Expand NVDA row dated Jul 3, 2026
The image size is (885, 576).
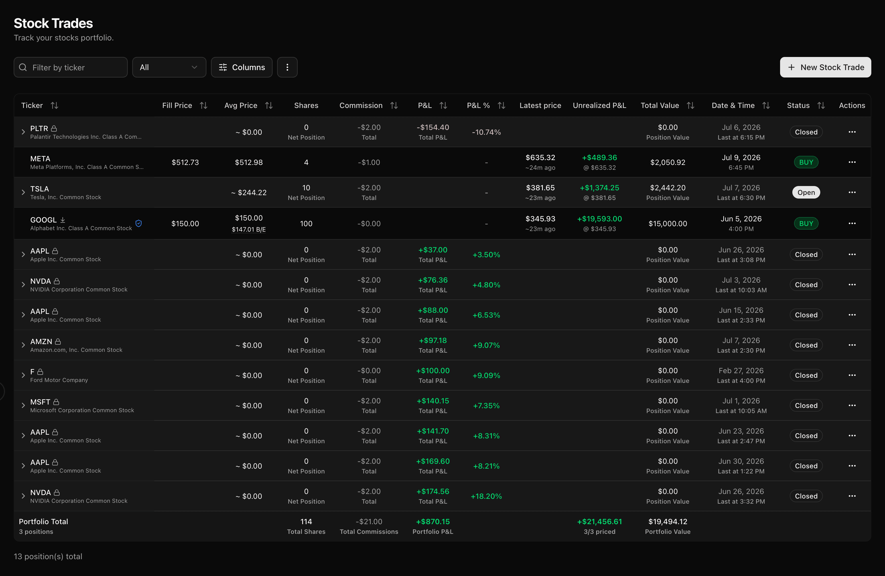point(23,285)
